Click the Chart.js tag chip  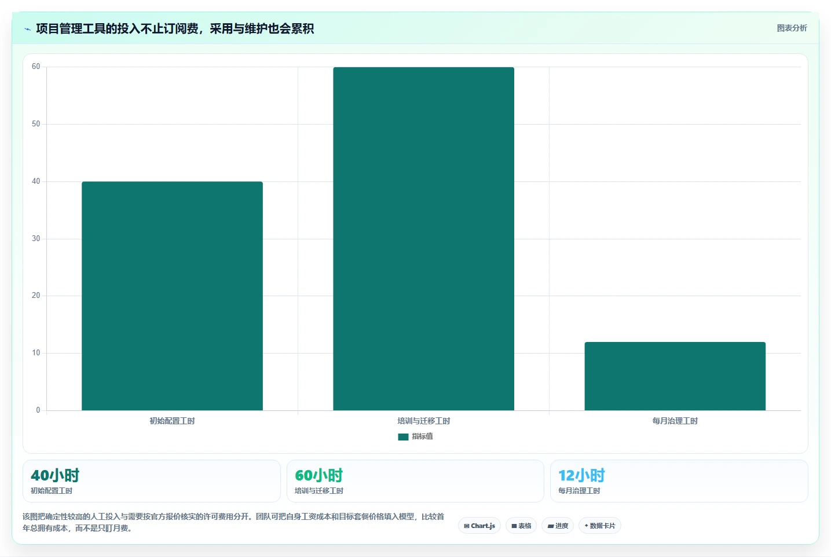(x=479, y=526)
